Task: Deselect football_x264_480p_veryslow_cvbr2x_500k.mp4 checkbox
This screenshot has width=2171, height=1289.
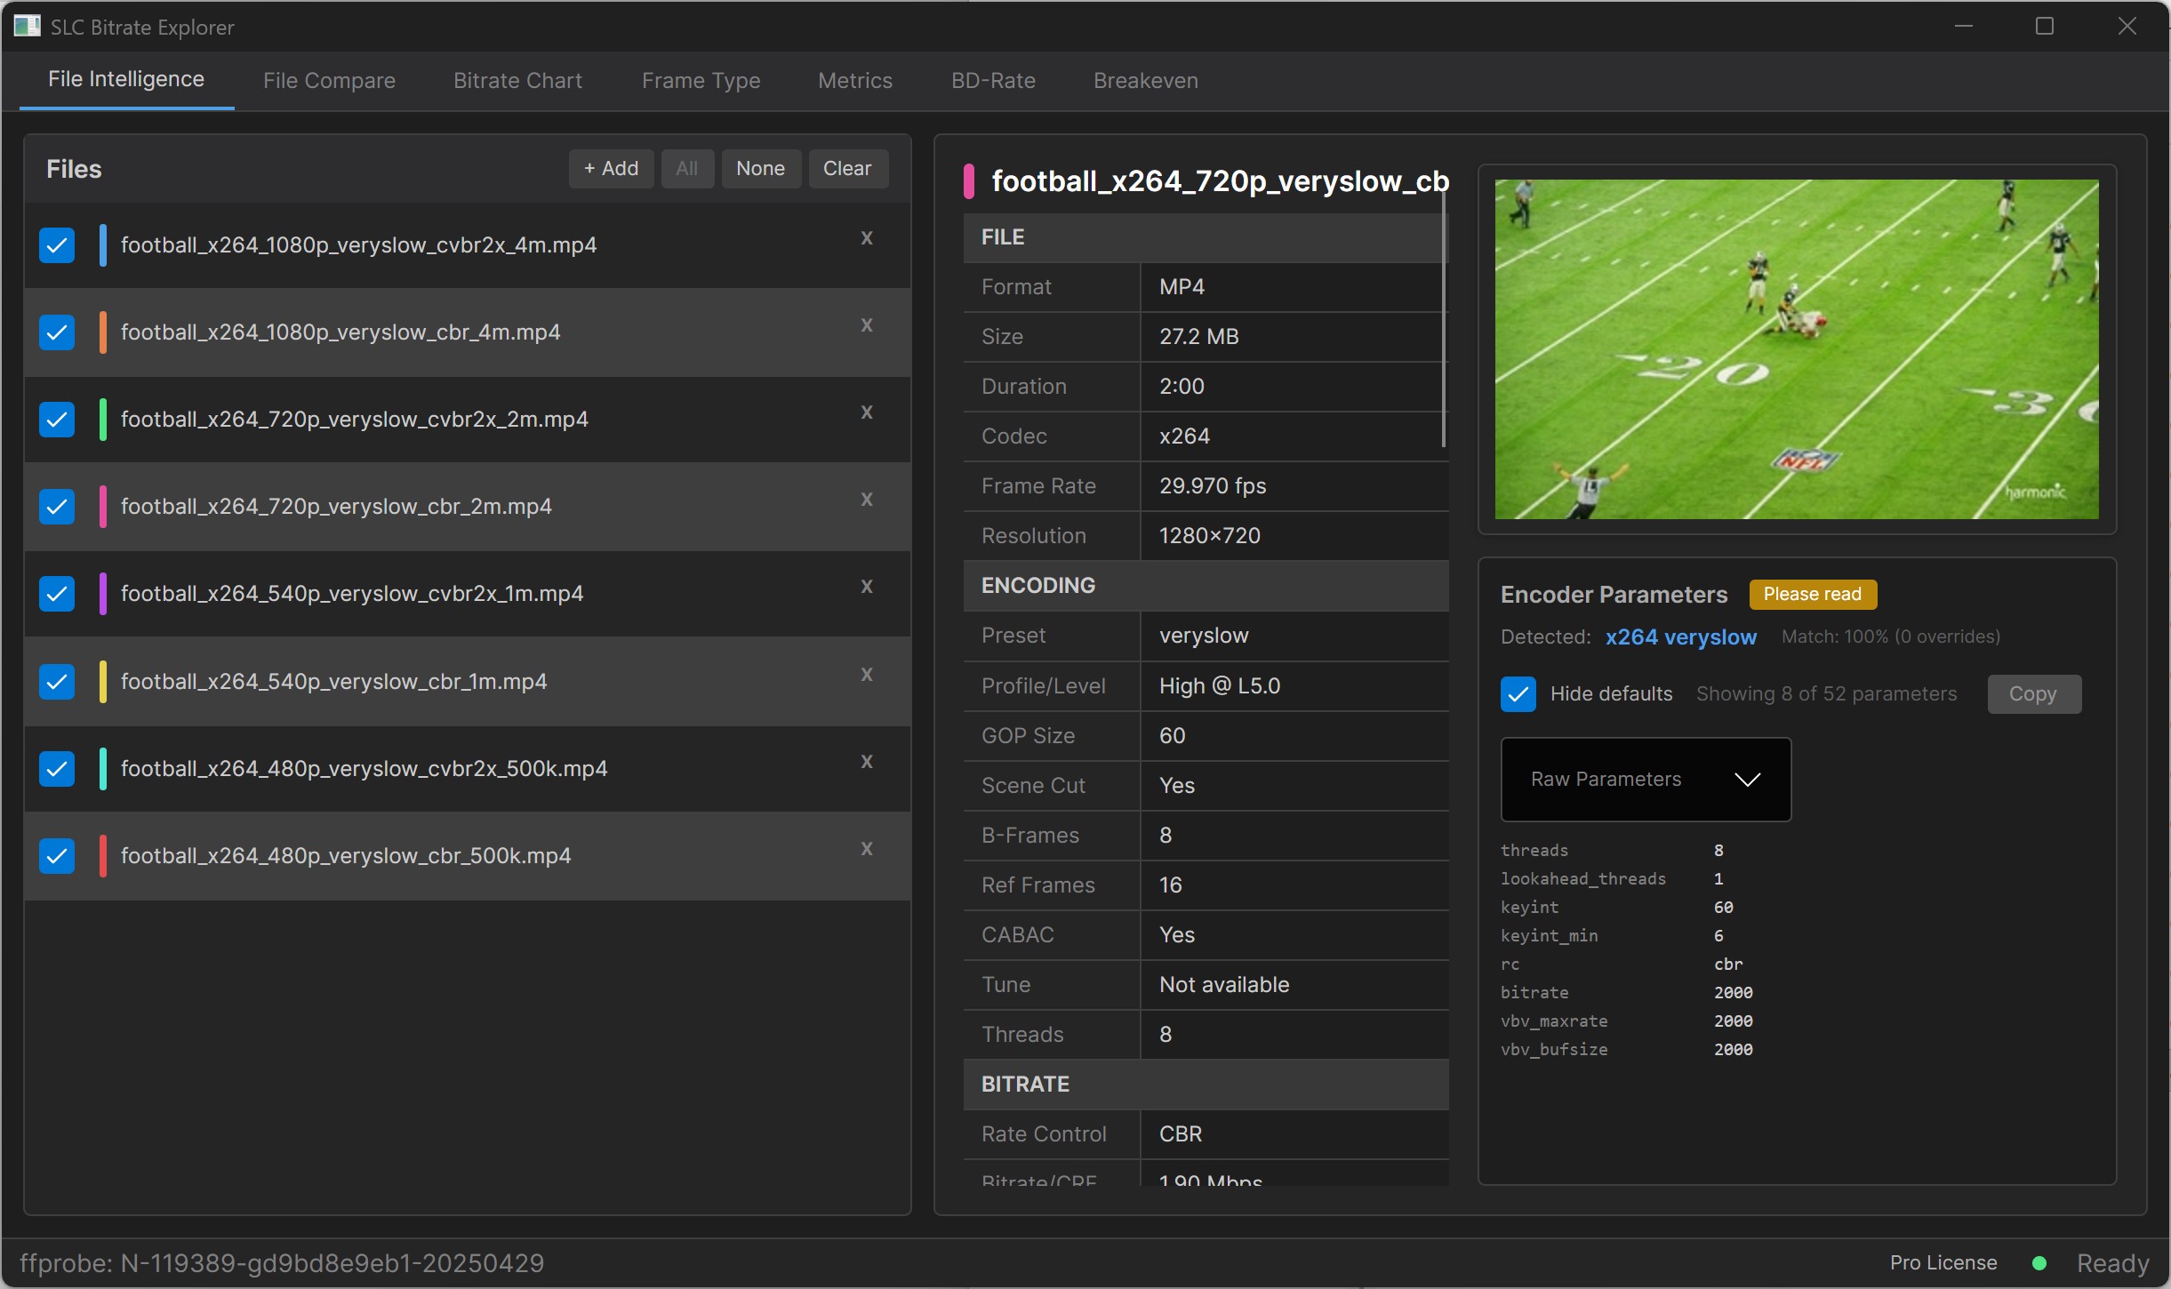Action: [57, 769]
